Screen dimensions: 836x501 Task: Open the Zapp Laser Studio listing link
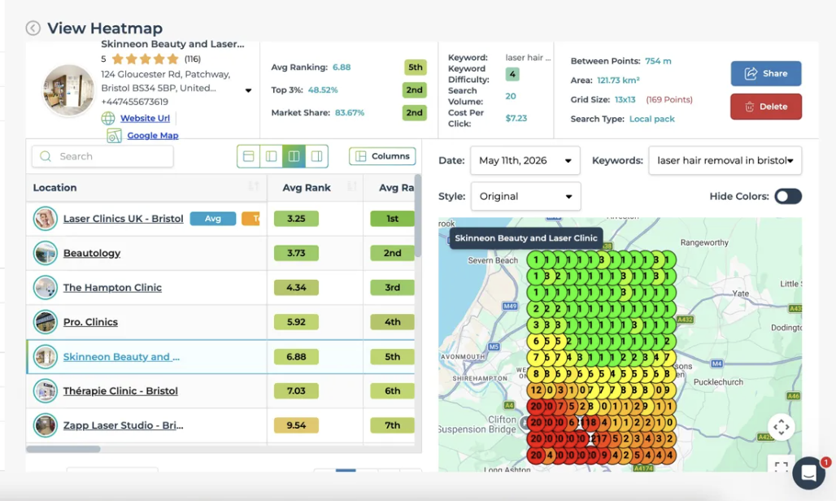coord(123,425)
